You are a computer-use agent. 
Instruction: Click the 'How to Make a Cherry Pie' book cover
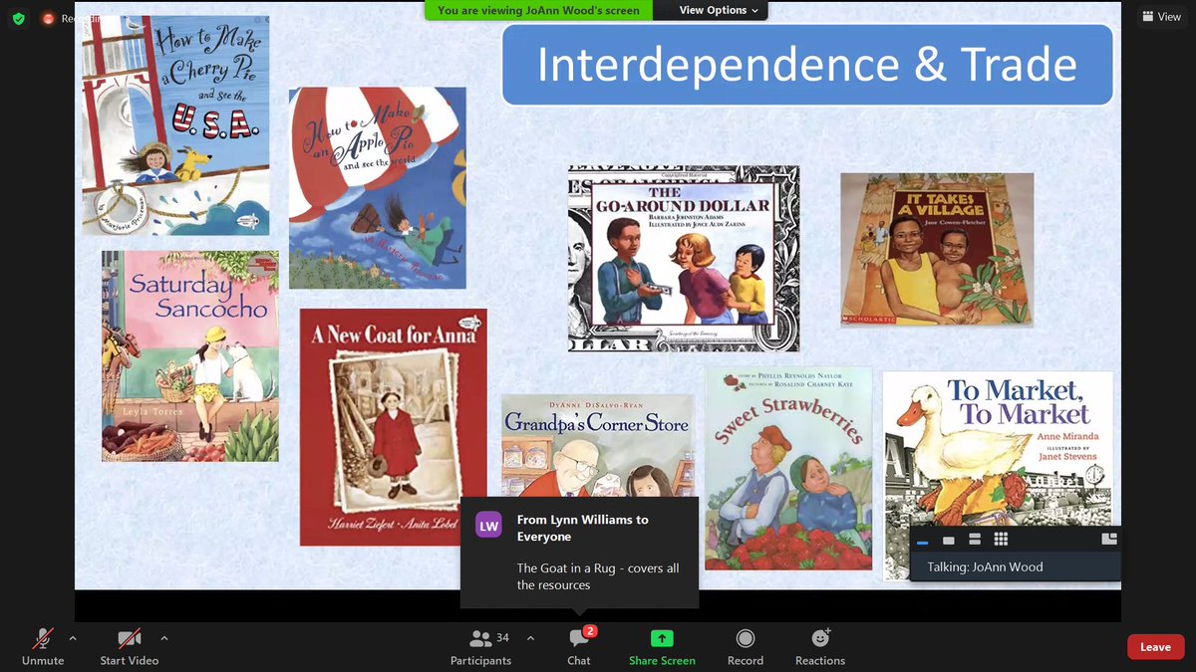pyautogui.click(x=175, y=125)
